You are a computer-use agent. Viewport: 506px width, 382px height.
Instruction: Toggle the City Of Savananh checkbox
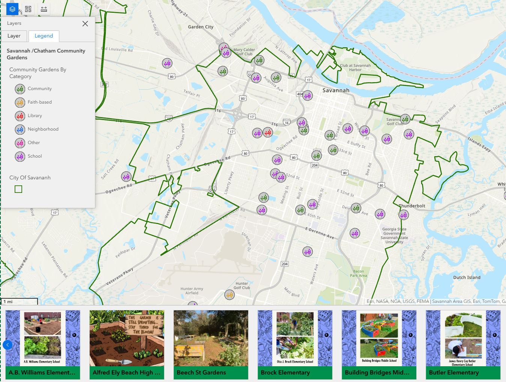tap(18, 189)
